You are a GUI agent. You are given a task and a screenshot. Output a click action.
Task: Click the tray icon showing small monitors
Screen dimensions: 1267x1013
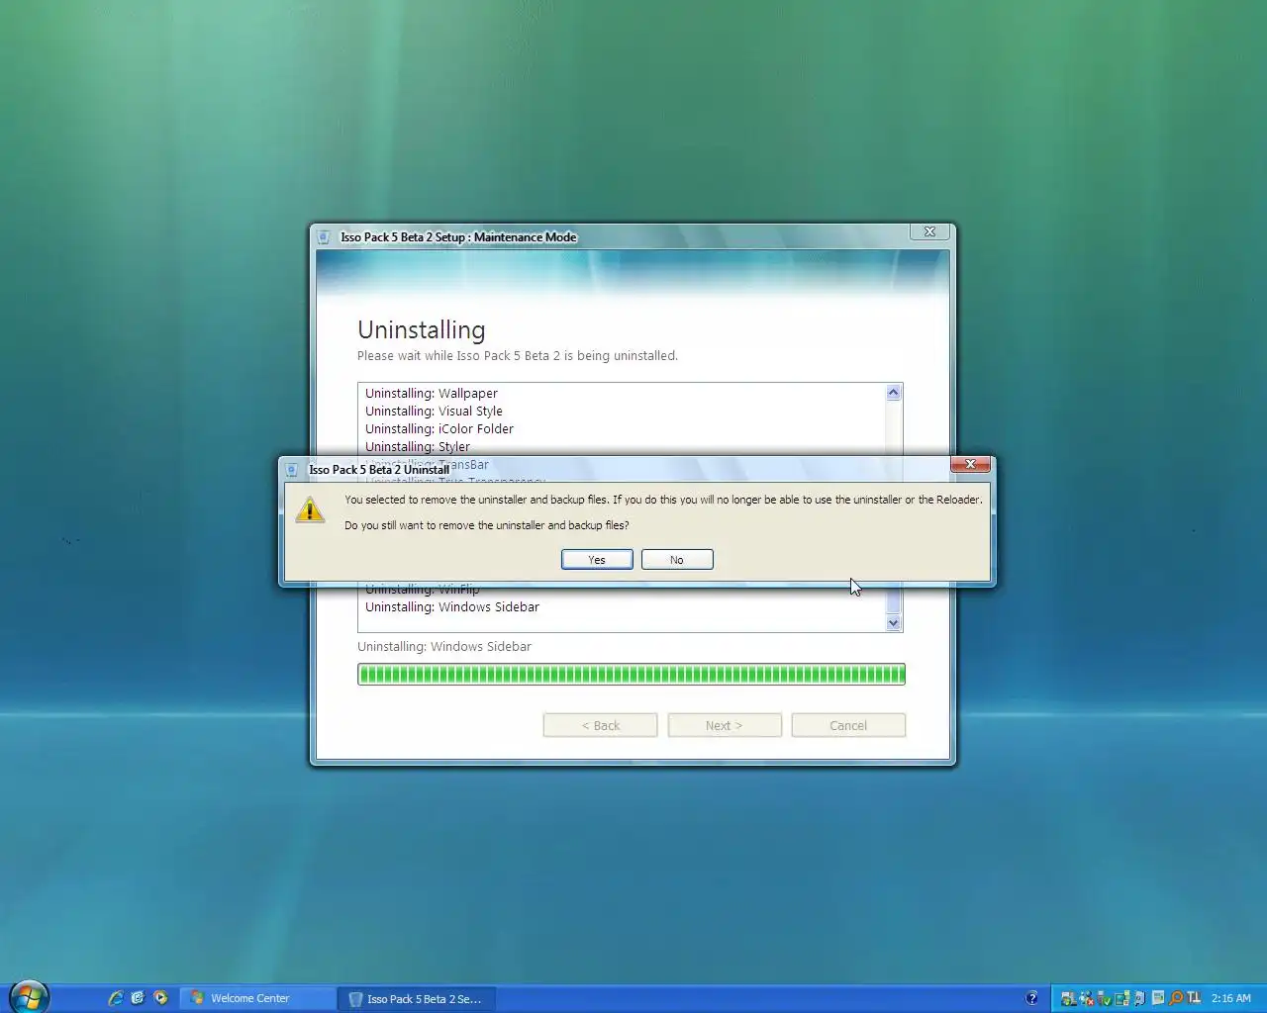click(1121, 998)
